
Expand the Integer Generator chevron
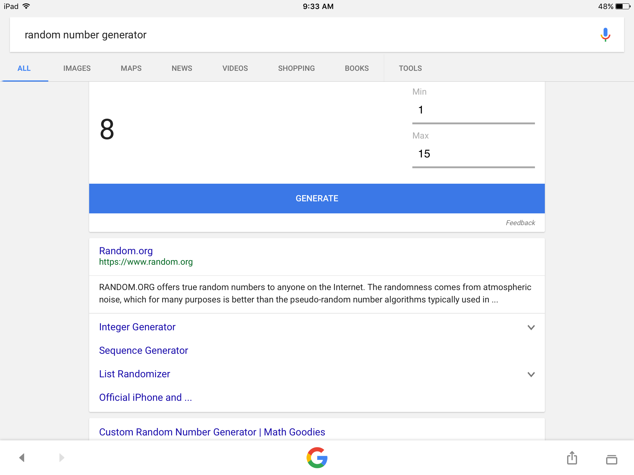coord(531,327)
